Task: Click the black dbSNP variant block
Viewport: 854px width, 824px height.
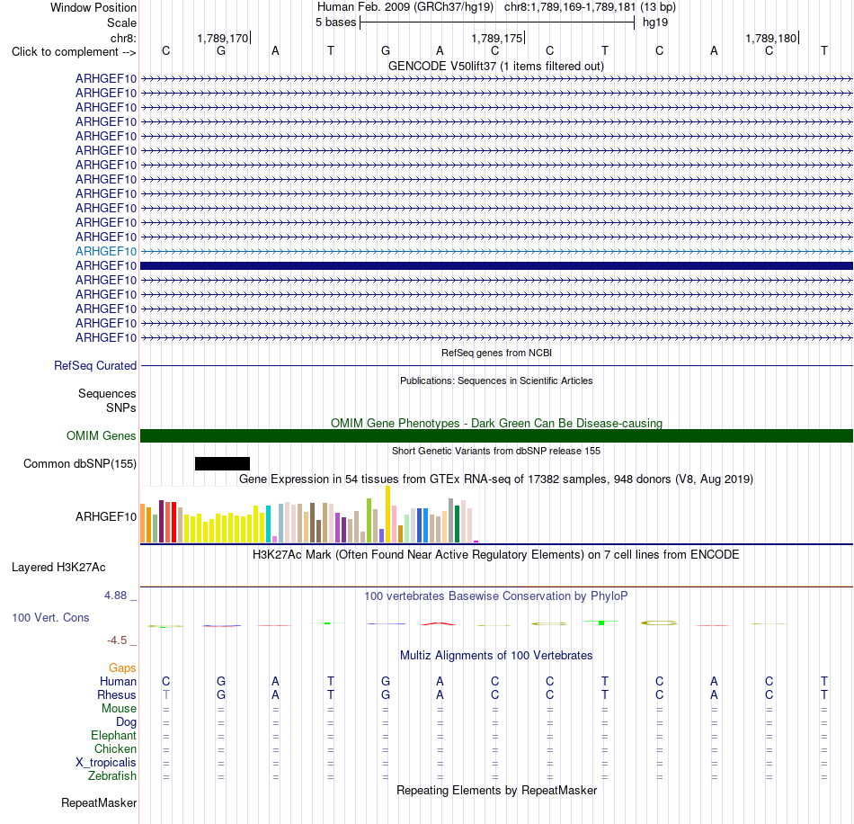Action: (222, 464)
